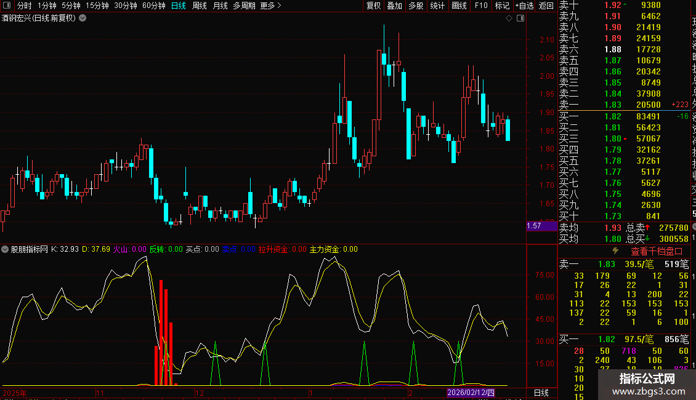Open 多周期 multi-period view

pos(244,6)
